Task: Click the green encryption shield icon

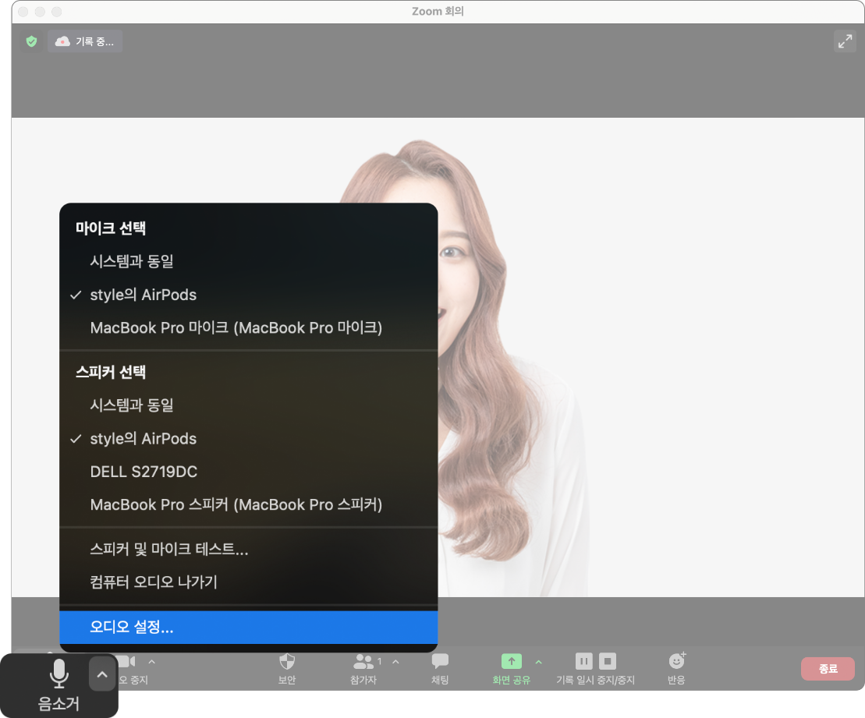Action: pos(31,41)
